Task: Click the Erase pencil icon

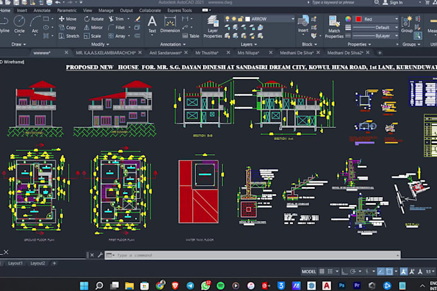Action: tap(138, 19)
